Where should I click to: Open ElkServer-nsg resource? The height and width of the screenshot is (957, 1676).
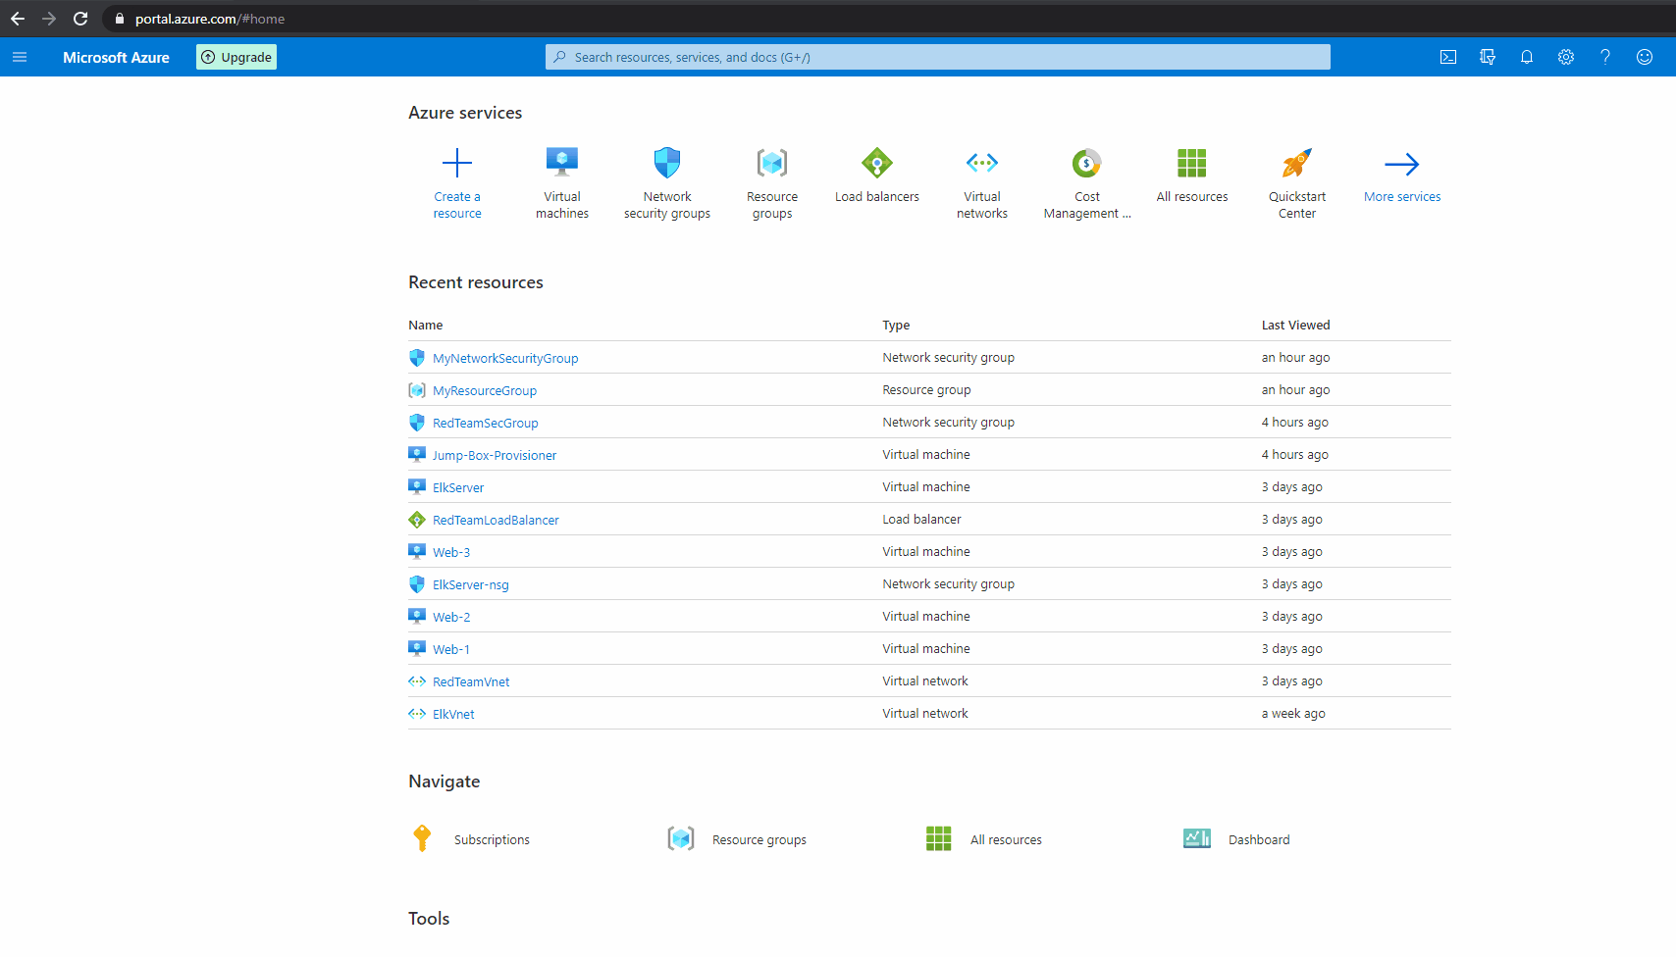(x=471, y=584)
